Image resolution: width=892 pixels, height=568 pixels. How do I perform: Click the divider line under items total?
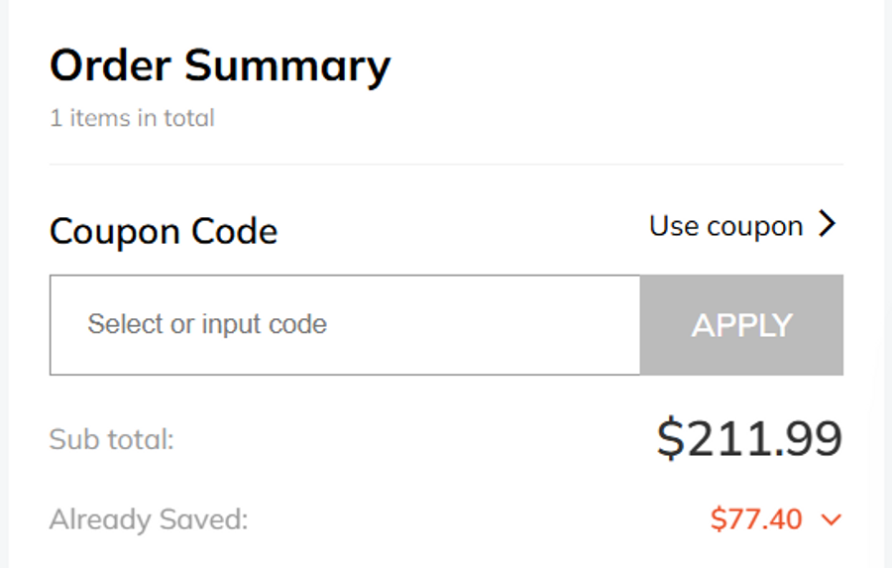(446, 165)
